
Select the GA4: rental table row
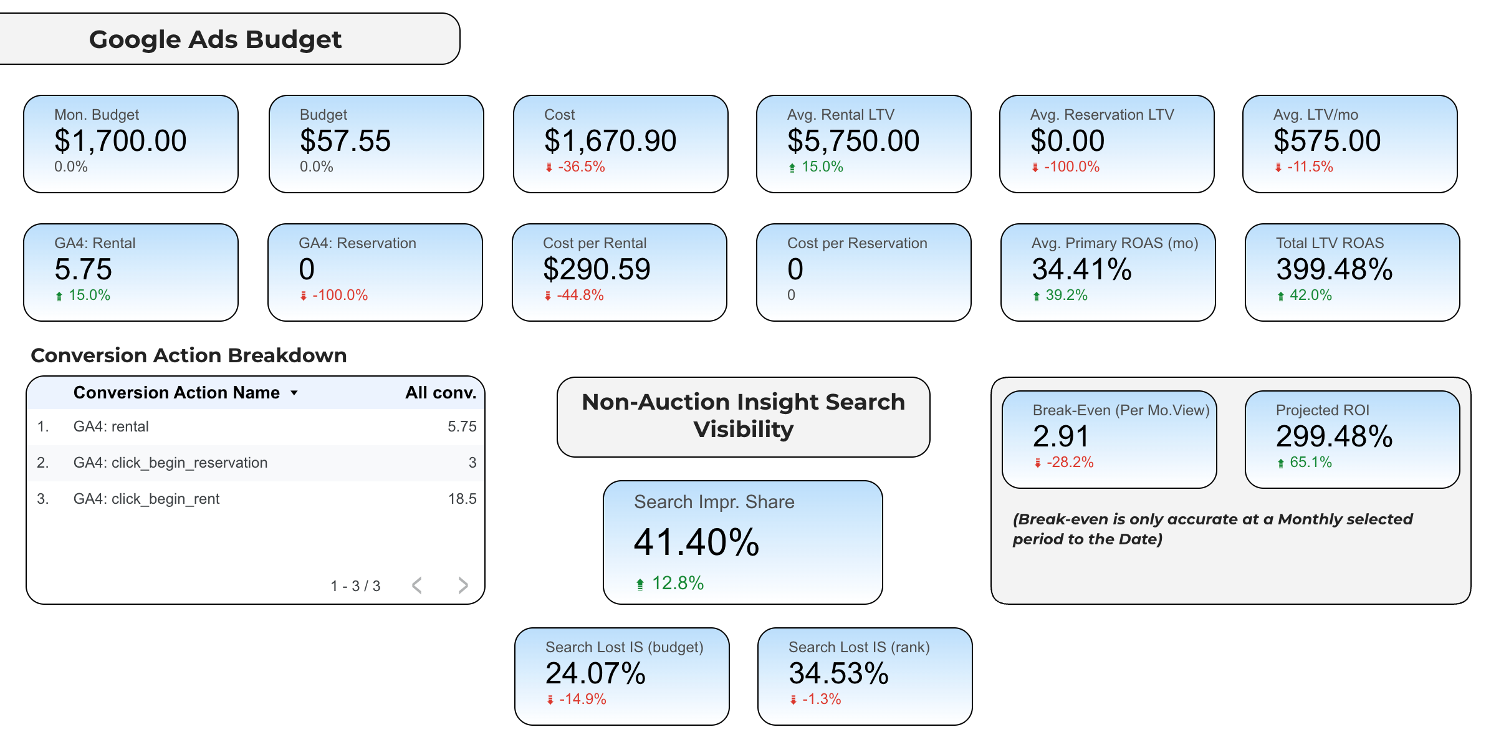(x=256, y=426)
